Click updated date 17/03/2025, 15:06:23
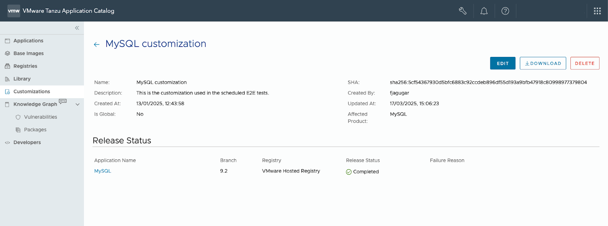The image size is (608, 226). 414,104
